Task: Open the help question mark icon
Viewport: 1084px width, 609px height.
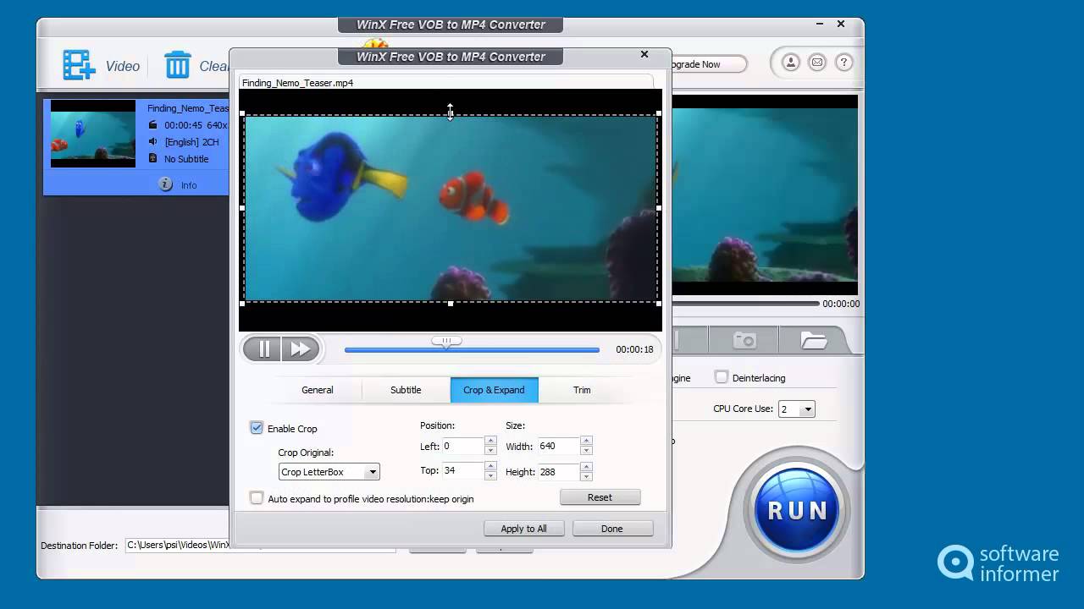Action: tap(843, 63)
